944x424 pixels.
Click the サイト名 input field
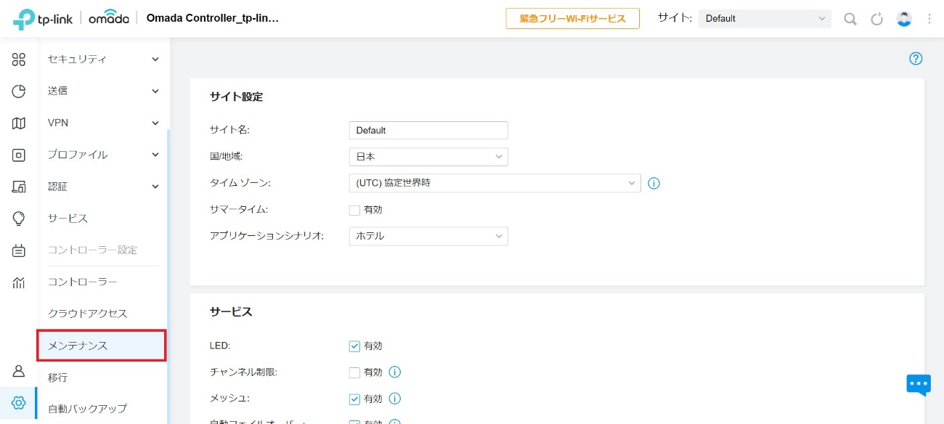coord(428,131)
